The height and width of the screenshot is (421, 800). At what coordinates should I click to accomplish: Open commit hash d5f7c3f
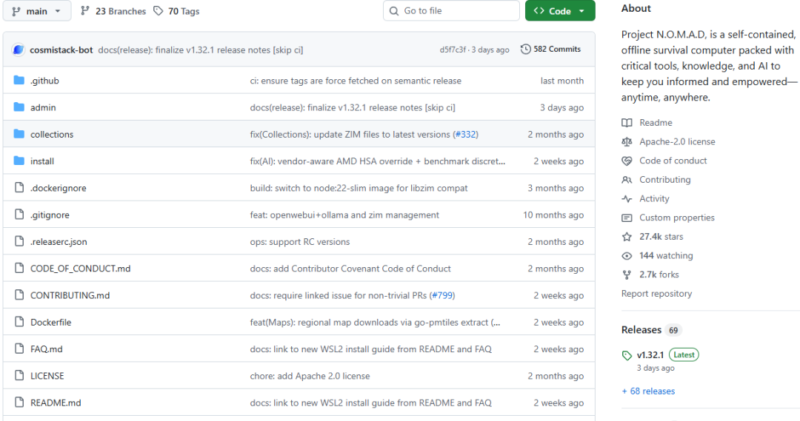(x=453, y=50)
